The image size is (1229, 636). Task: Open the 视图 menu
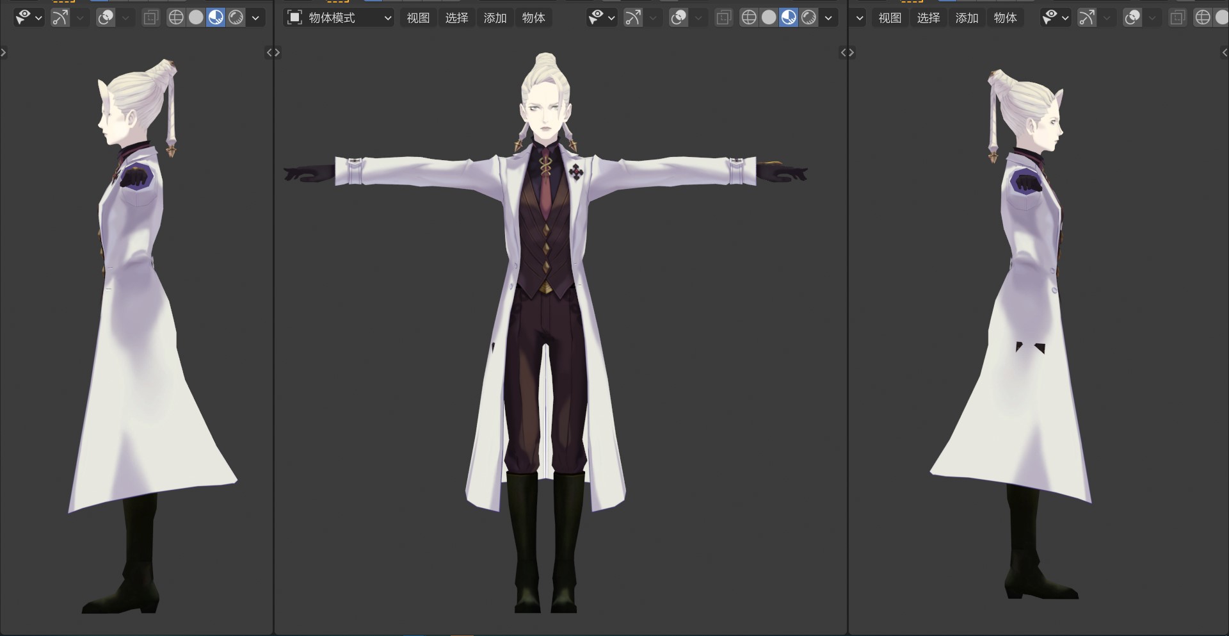(x=418, y=17)
